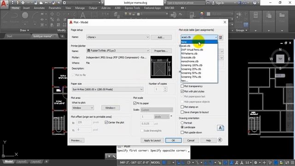Choose Grayscale.ctb in plot style list
295x166 pixels.
(x=199, y=57)
